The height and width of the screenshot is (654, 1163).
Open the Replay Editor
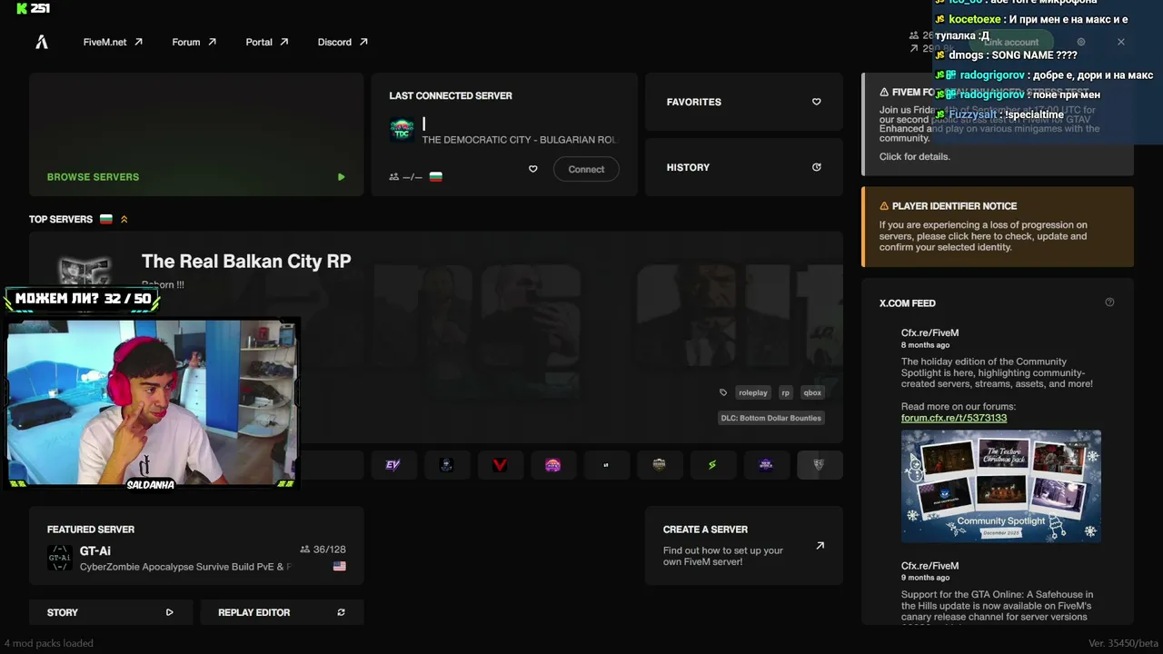pyautogui.click(x=282, y=612)
